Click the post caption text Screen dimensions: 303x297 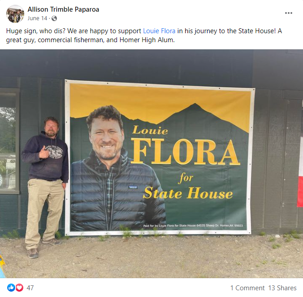(x=144, y=35)
